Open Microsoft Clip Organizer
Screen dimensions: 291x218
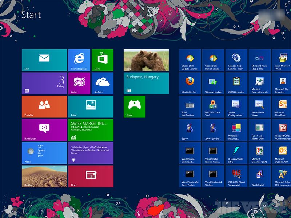282,84
